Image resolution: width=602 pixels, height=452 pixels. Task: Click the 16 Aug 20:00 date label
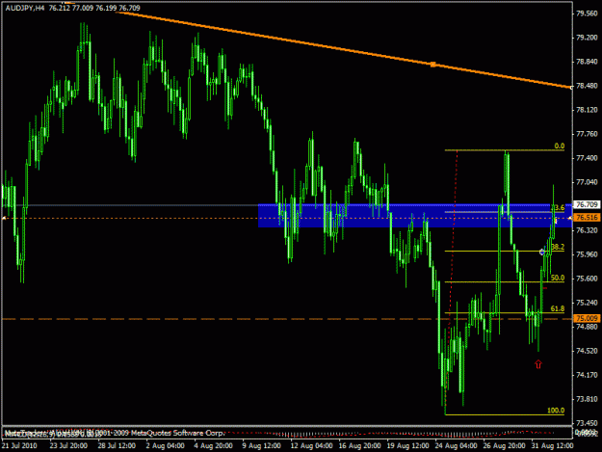click(359, 446)
